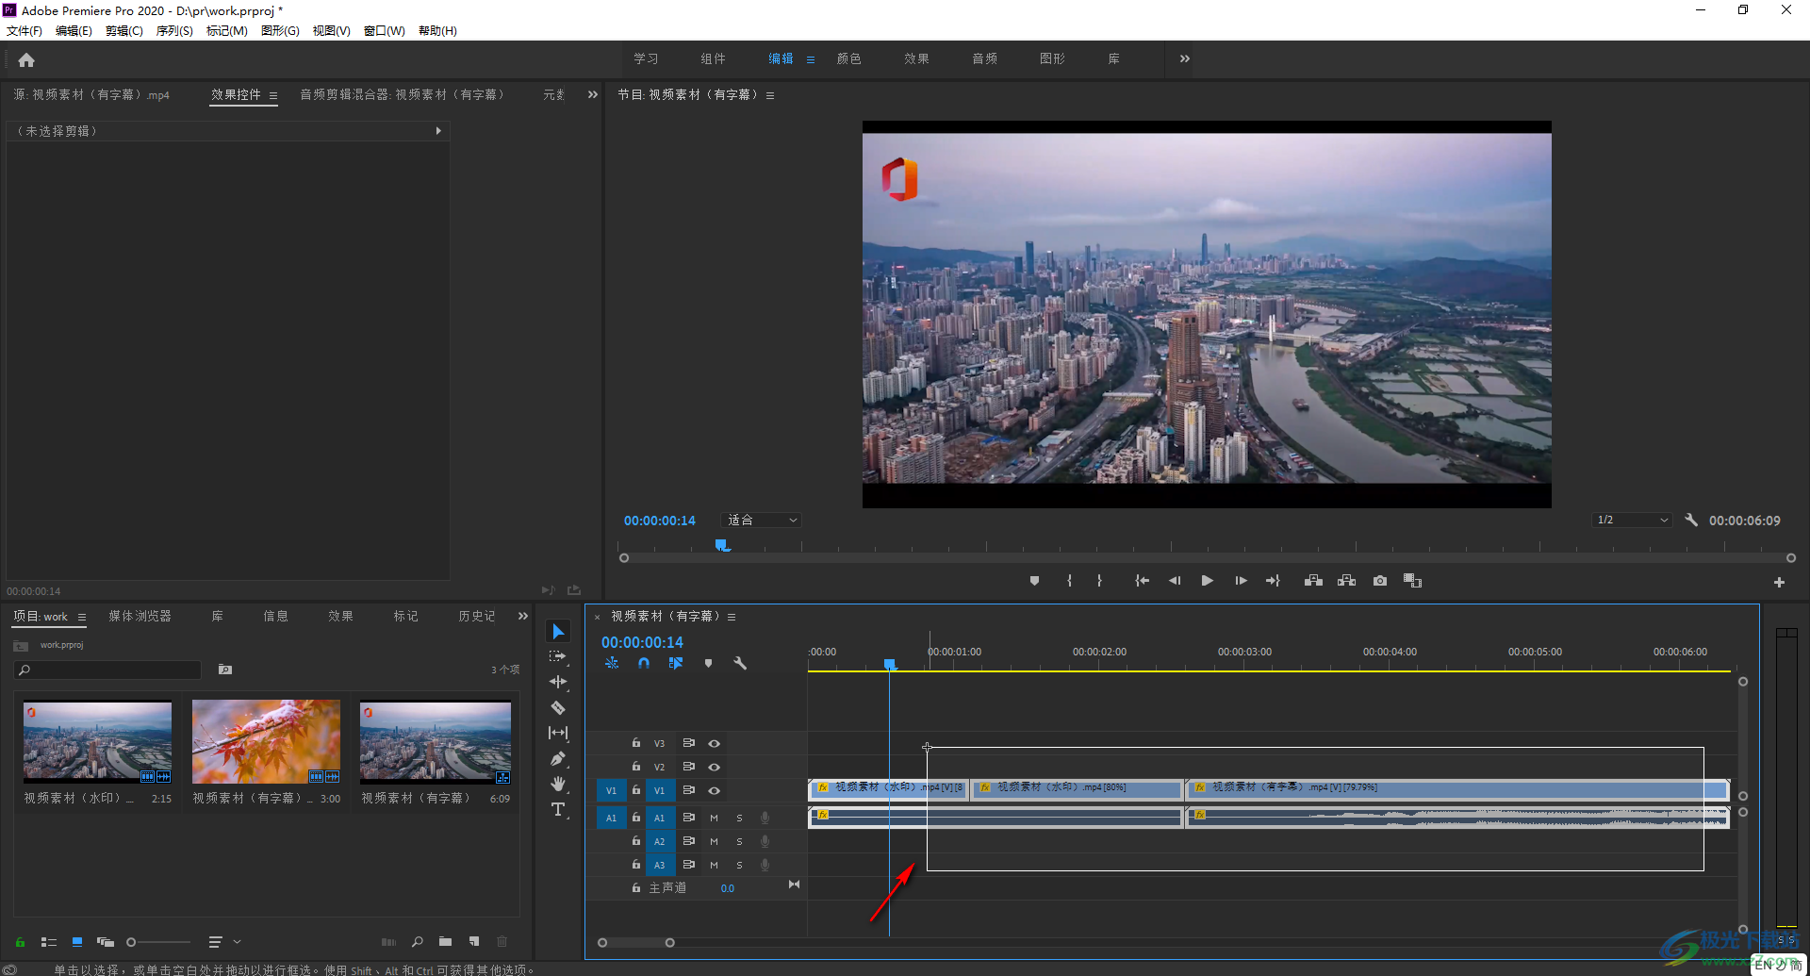
Task: Open program monitor panel menu
Action: pyautogui.click(x=770, y=95)
